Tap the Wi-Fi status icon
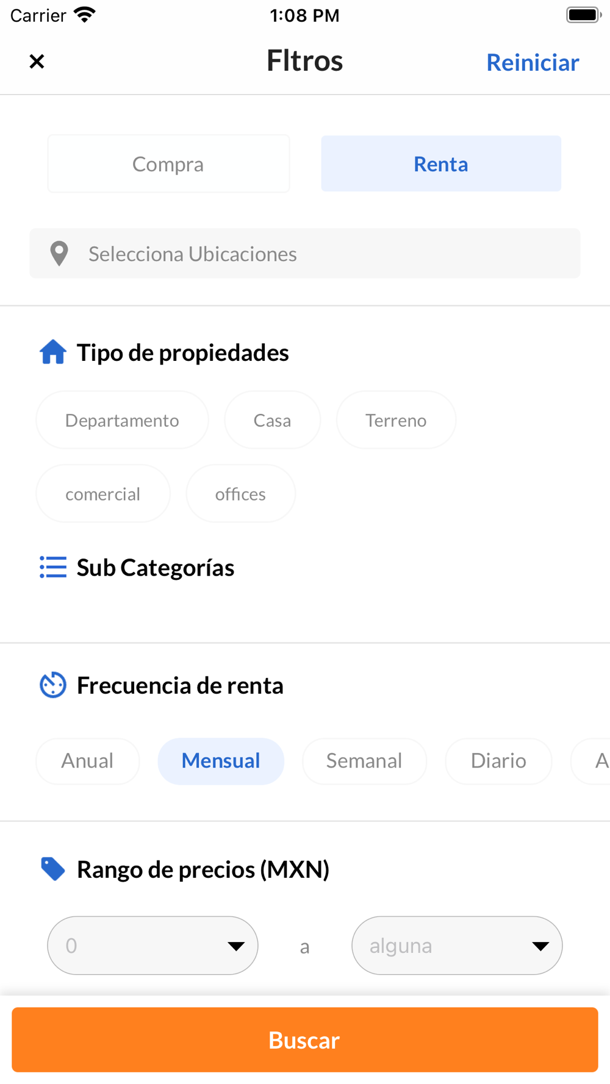The height and width of the screenshot is (1084, 610). [85, 15]
